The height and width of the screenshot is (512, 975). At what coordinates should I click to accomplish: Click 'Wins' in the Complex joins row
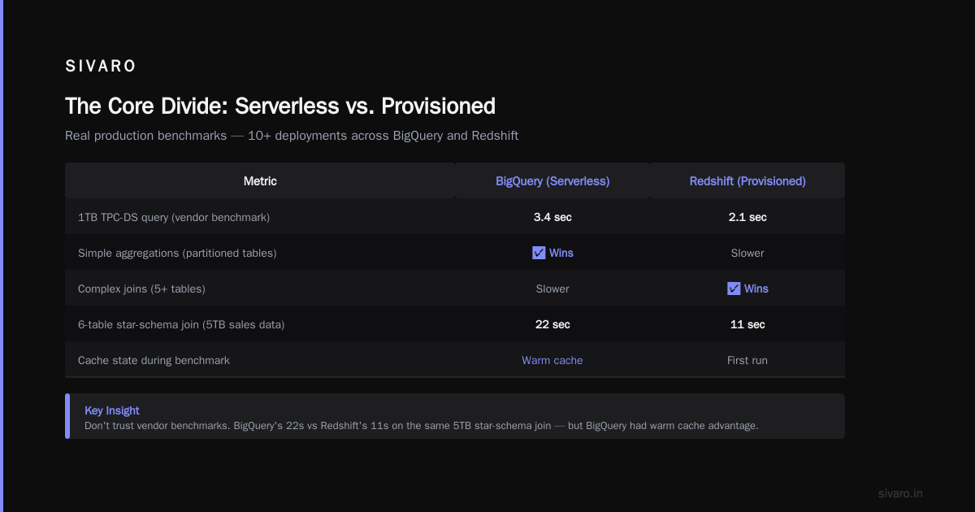(756, 289)
